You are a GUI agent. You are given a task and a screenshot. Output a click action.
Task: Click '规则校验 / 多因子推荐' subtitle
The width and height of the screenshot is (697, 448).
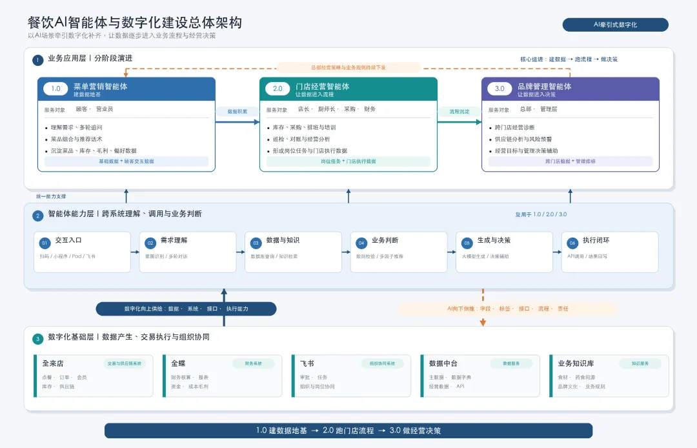point(379,256)
